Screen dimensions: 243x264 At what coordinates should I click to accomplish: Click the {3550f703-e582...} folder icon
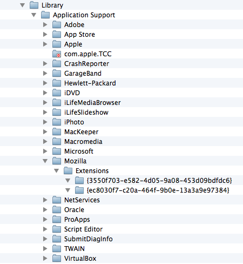[79, 180]
